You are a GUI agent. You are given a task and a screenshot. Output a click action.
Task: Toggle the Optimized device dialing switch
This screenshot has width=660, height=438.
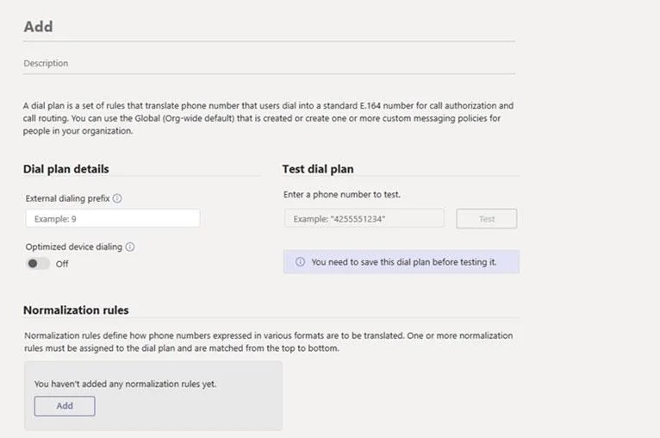[x=38, y=264]
